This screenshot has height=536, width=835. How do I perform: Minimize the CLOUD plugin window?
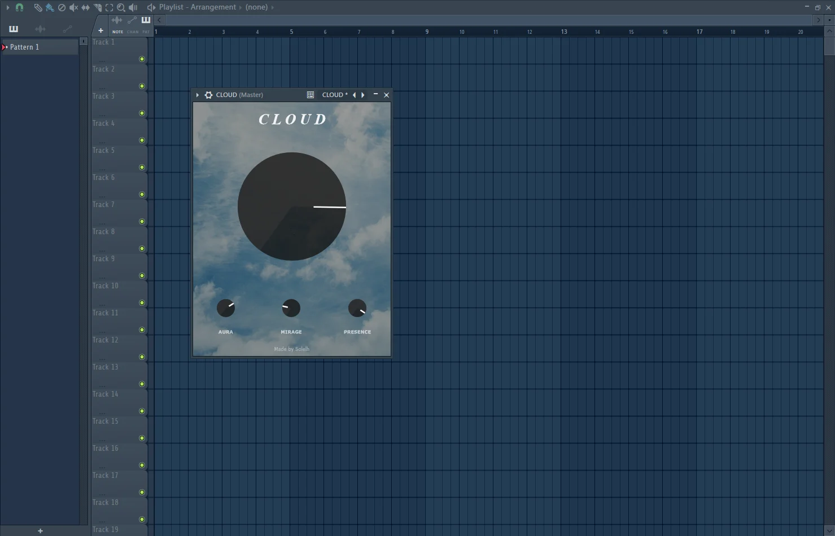pyautogui.click(x=375, y=94)
